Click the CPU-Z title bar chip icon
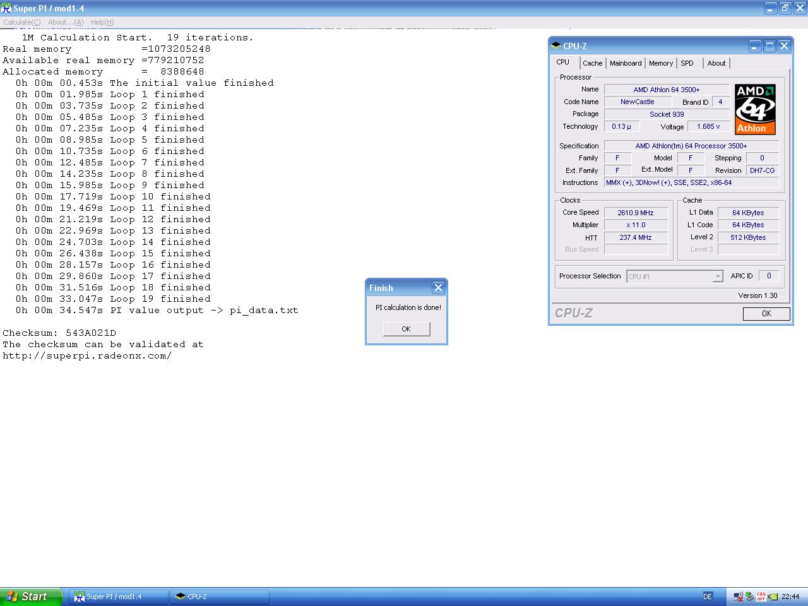Viewport: 808px width, 606px height. [555, 45]
